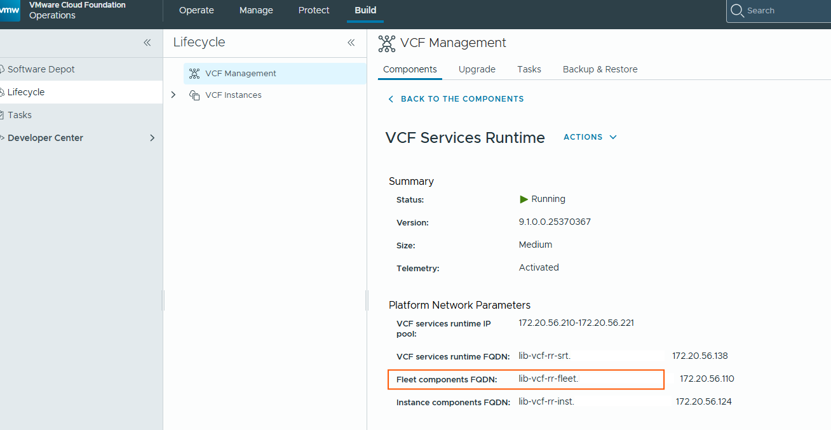The image size is (831, 430).
Task: Click the splitter handle between sidebar and Lifecycle panel
Action: tap(163, 300)
